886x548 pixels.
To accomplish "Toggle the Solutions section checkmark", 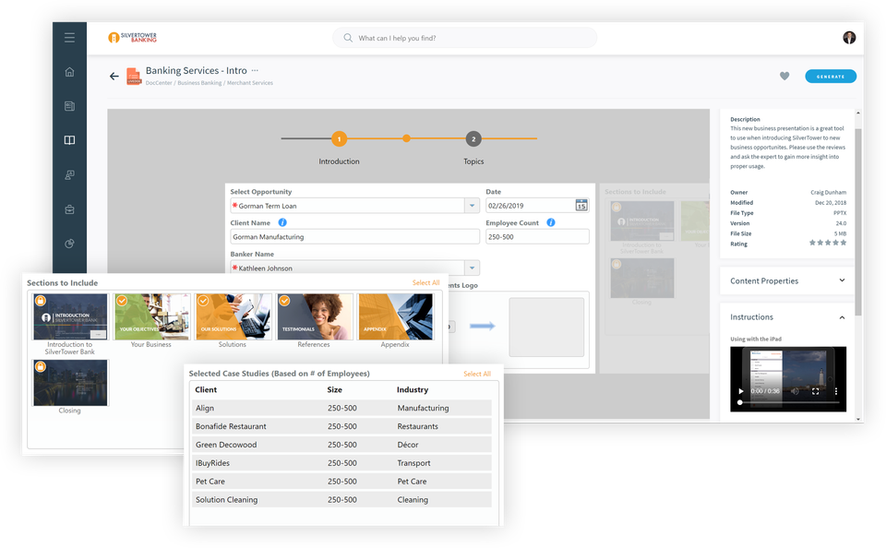I will tap(203, 301).
